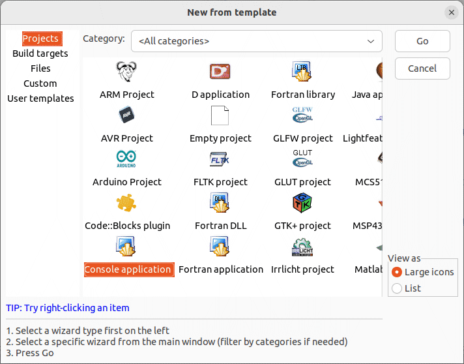The image size is (464, 364).
Task: Select User templates in left list
Action: 40,99
